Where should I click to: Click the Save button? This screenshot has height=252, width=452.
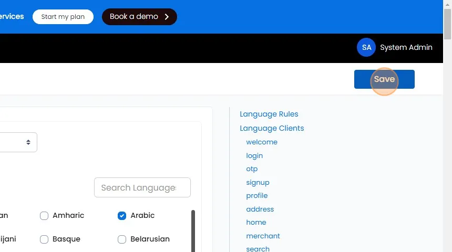coord(384,79)
